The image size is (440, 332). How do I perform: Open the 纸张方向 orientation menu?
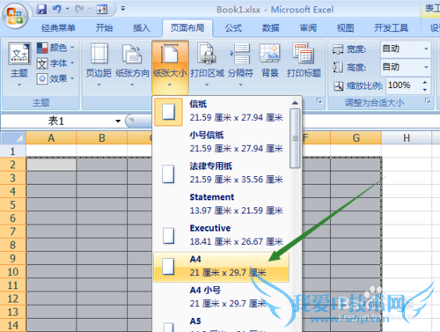pyautogui.click(x=132, y=65)
